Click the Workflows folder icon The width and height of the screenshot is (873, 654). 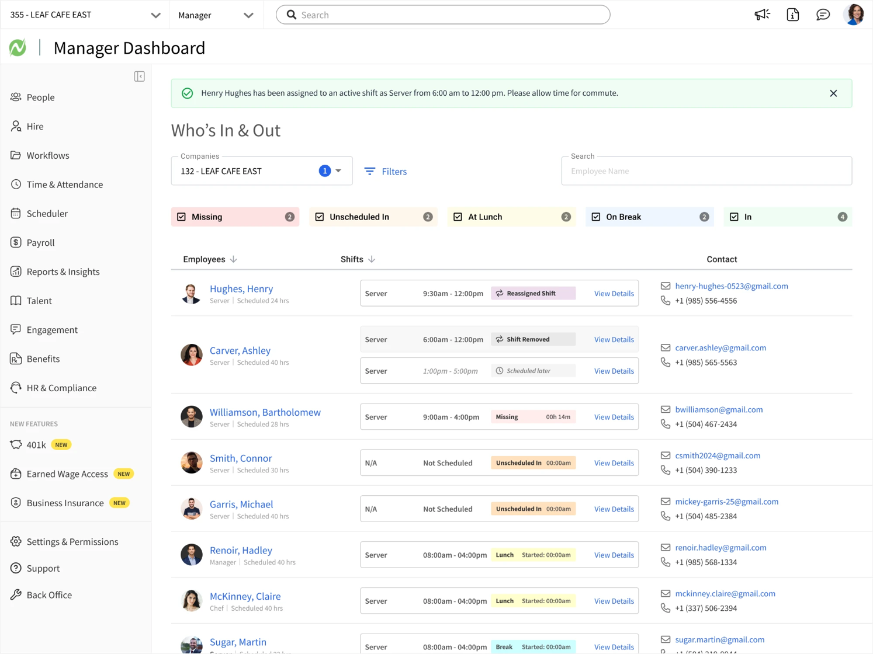[x=16, y=155]
